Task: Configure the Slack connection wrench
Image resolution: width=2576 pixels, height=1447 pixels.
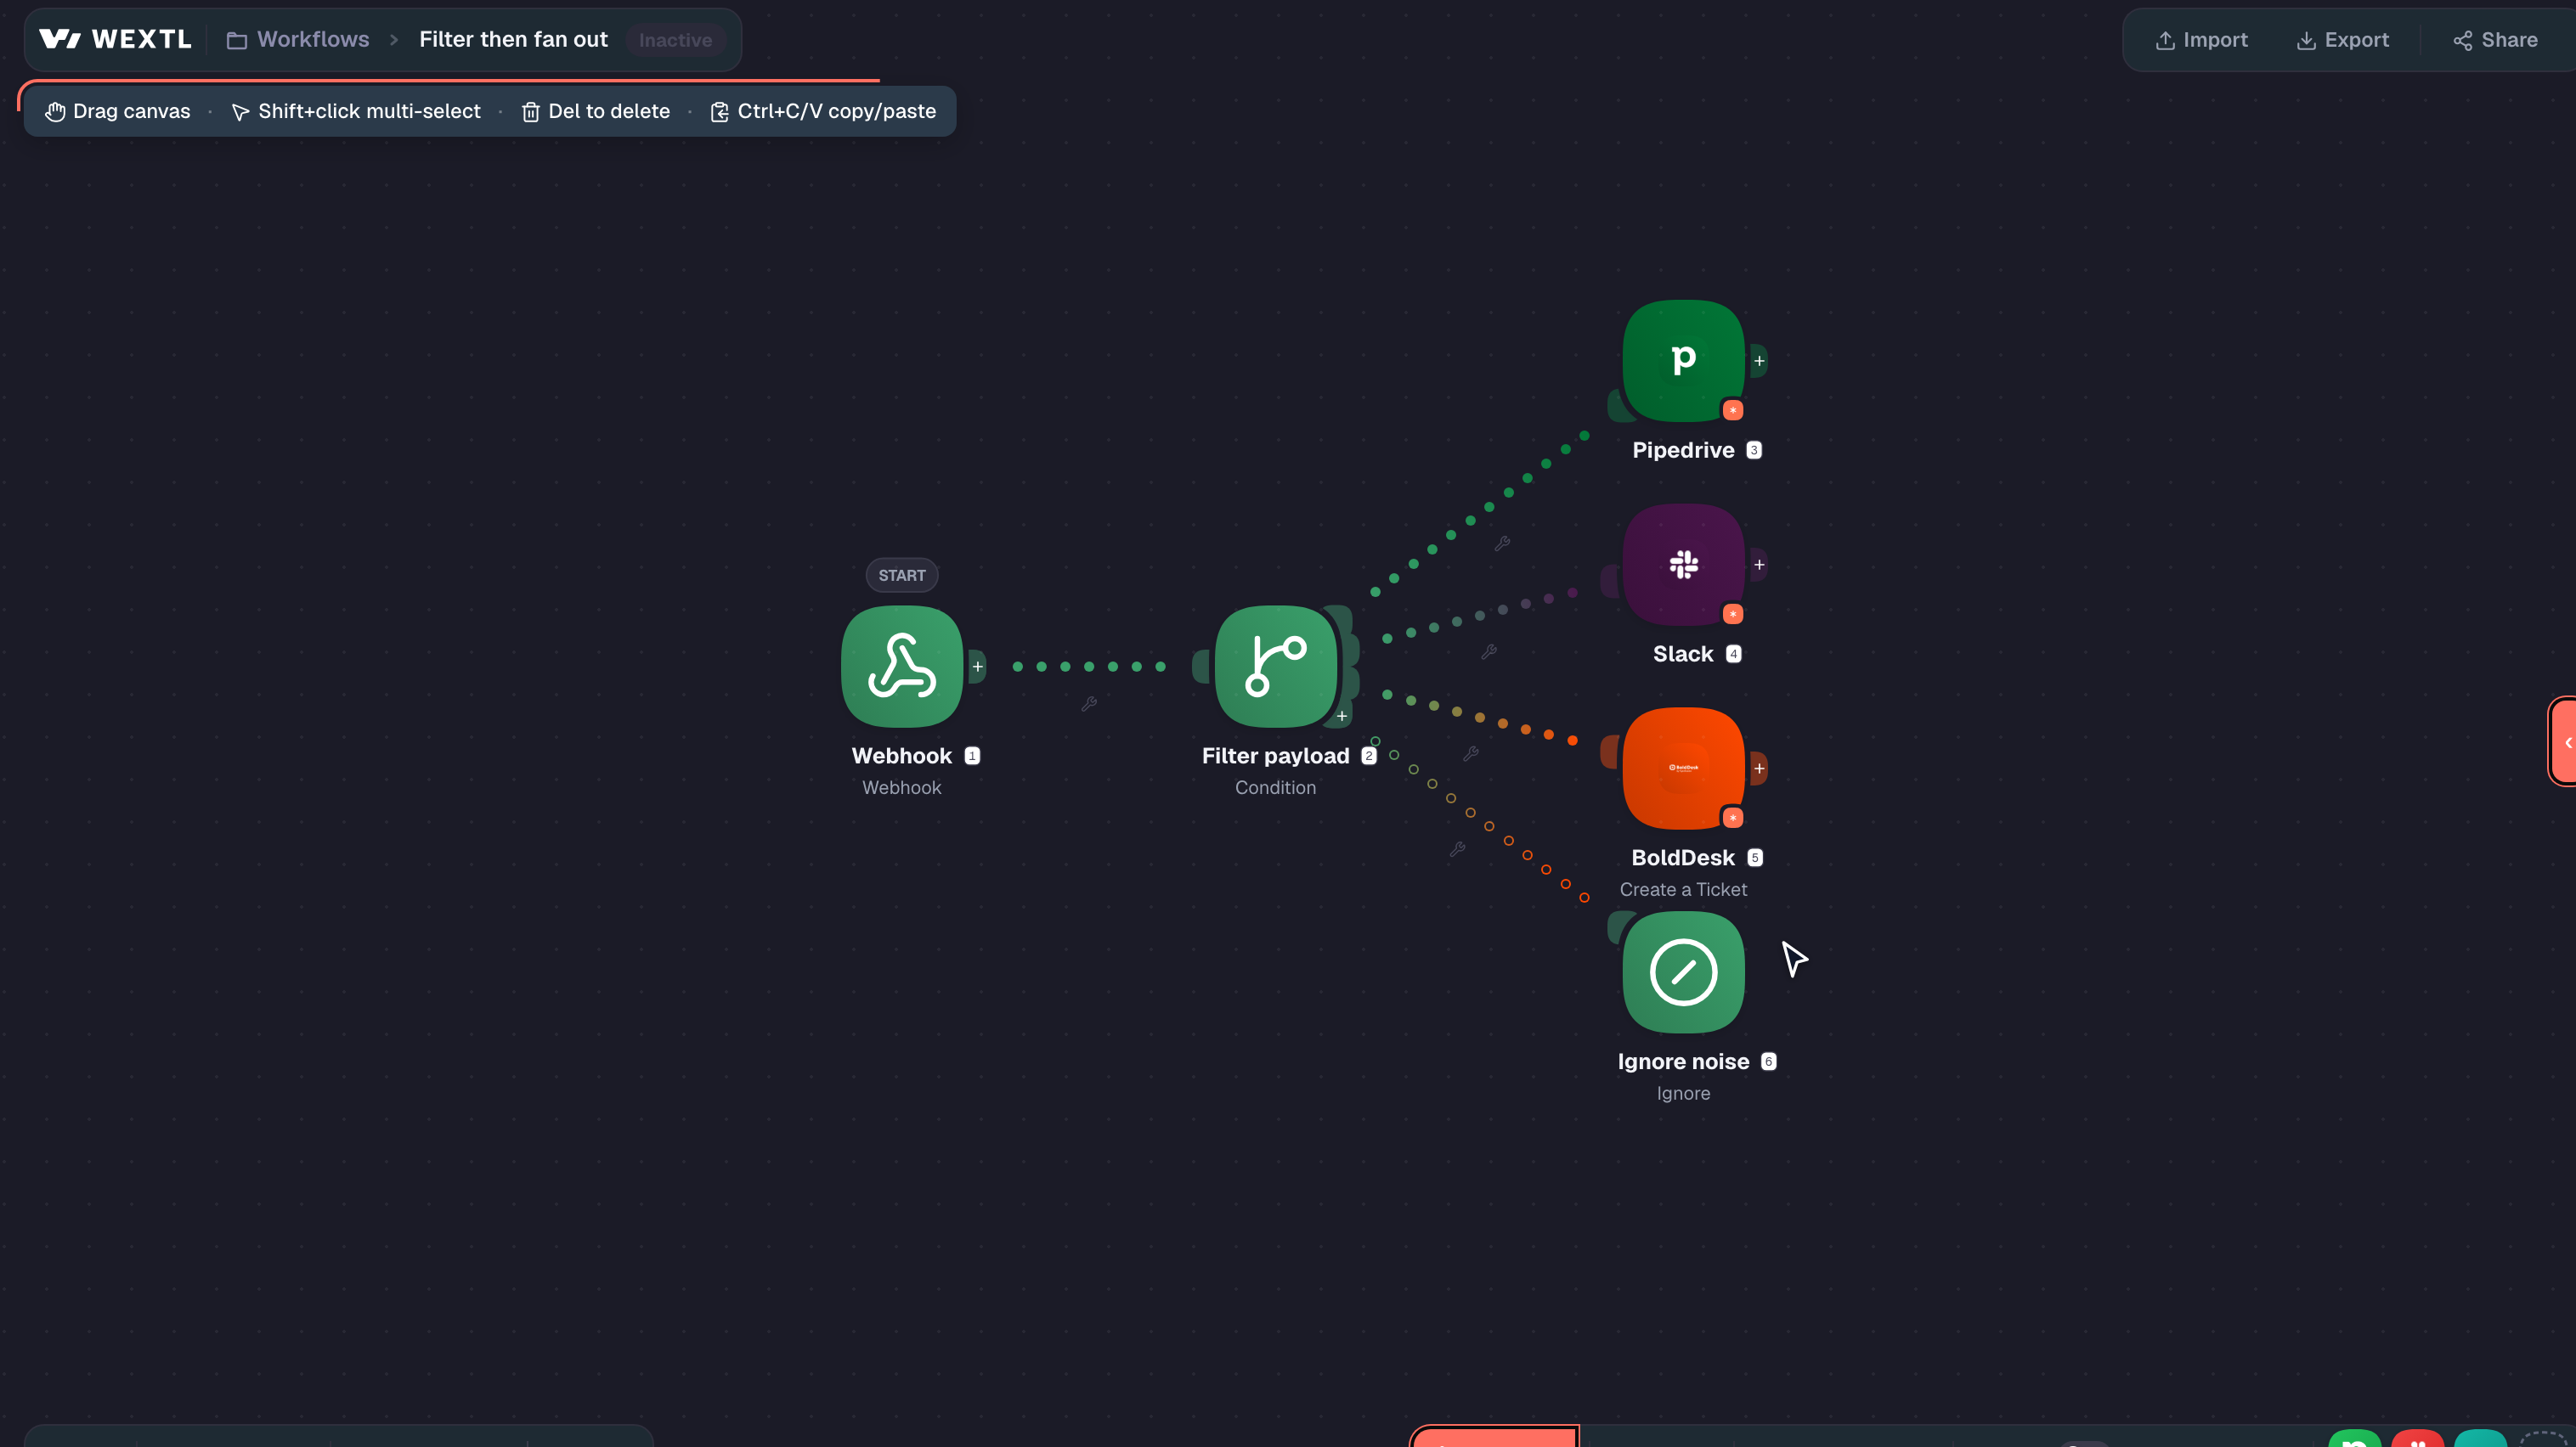Action: click(1489, 651)
